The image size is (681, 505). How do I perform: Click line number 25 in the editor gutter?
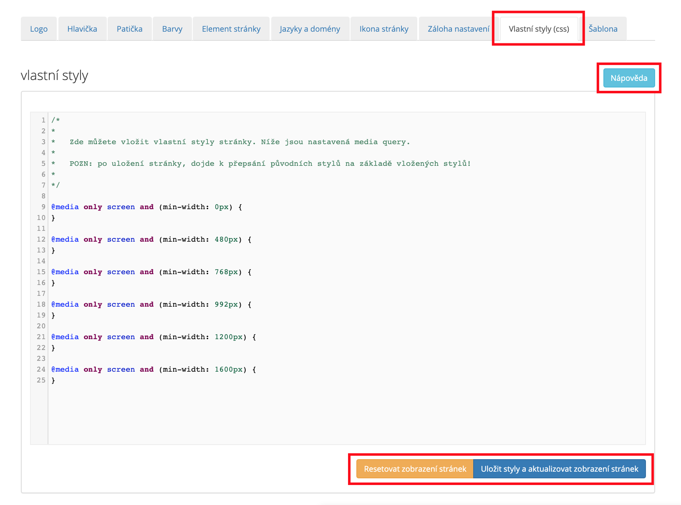pyautogui.click(x=41, y=380)
